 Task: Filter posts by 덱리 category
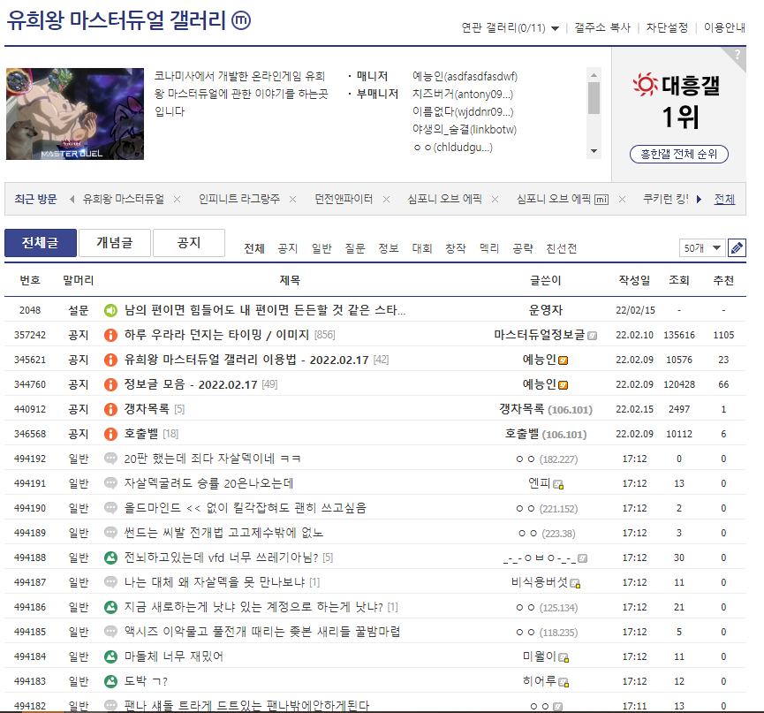(x=489, y=248)
